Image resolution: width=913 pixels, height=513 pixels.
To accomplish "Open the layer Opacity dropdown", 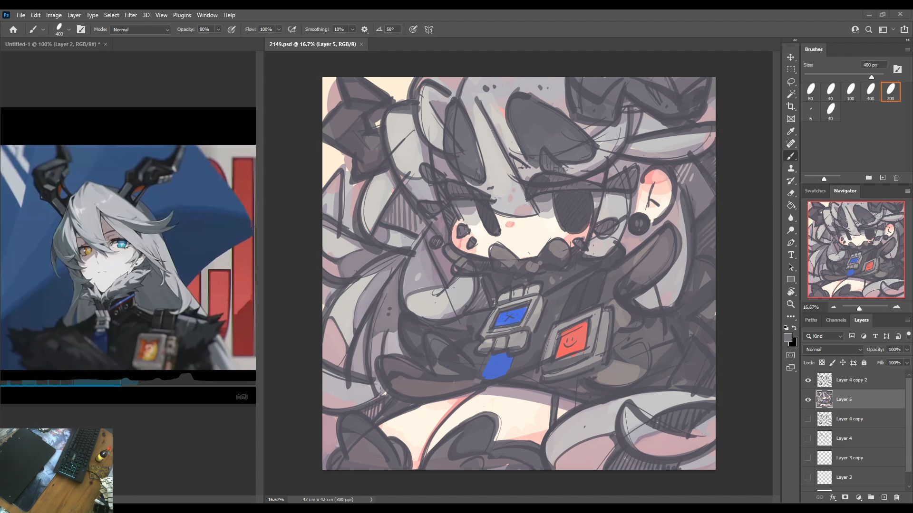I will click(907, 350).
